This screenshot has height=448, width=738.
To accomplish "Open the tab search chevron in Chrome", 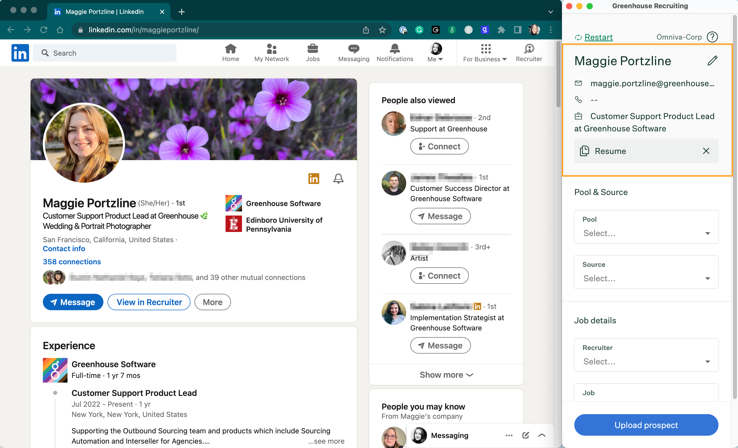I will point(550,12).
